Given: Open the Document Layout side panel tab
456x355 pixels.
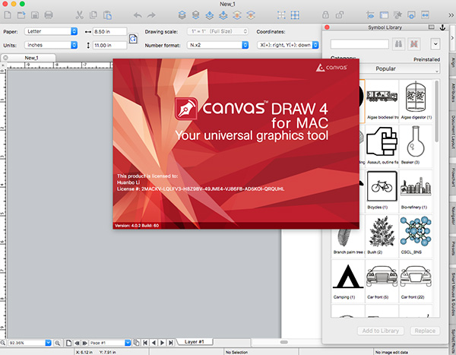Looking at the screenshot, I should 453,132.
